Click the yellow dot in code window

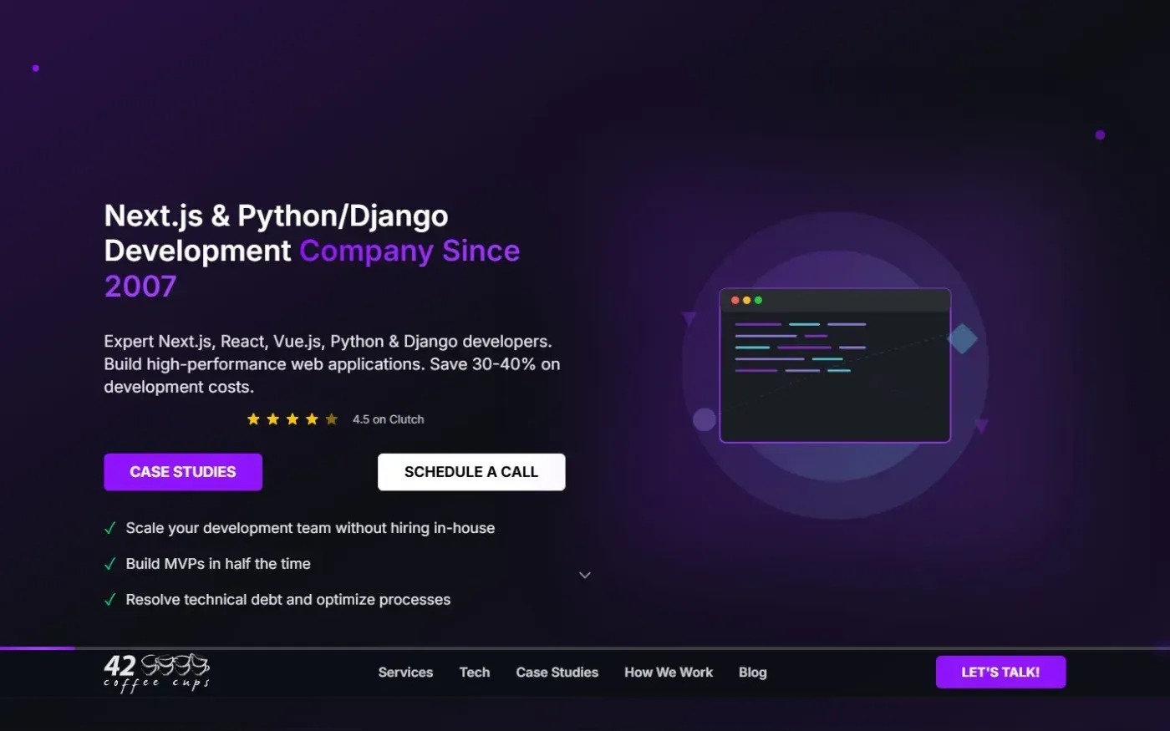click(x=747, y=300)
